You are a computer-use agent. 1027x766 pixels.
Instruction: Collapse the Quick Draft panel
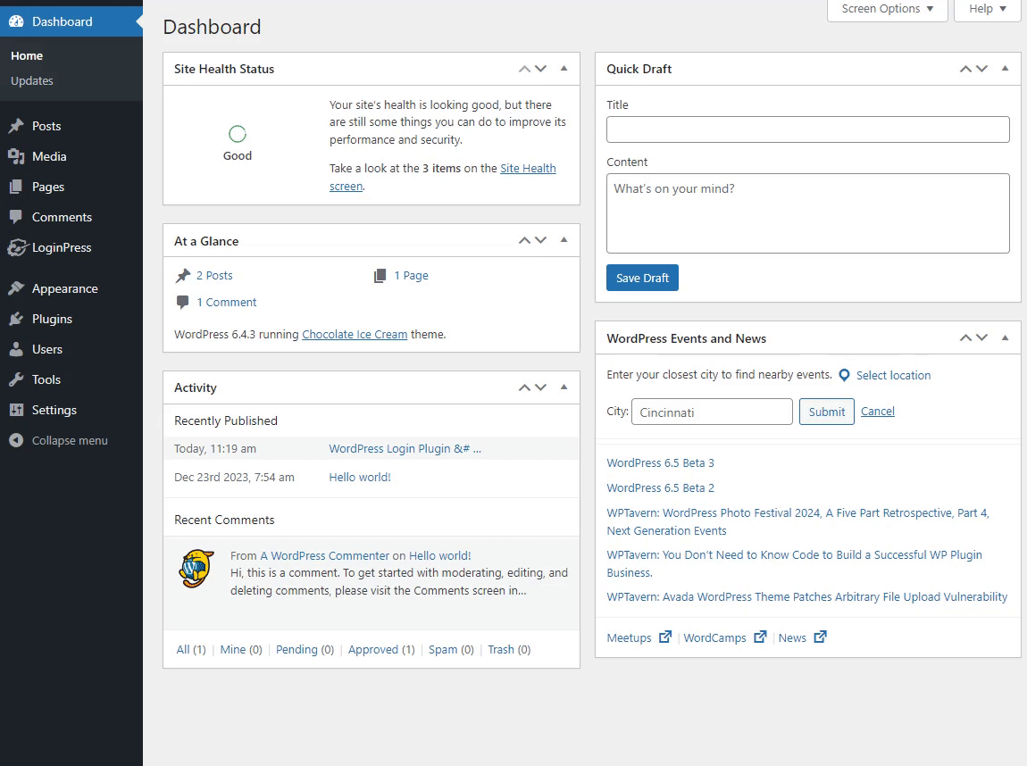click(1005, 69)
